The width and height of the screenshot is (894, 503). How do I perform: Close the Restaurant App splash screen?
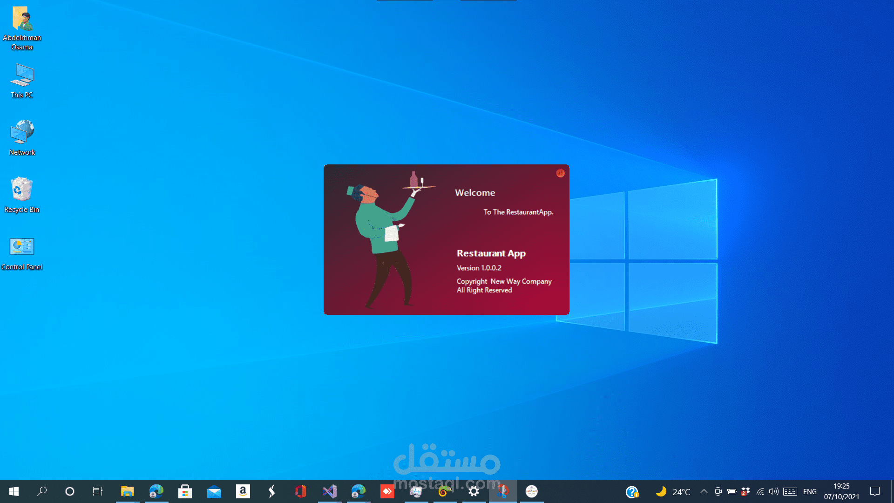click(x=560, y=173)
